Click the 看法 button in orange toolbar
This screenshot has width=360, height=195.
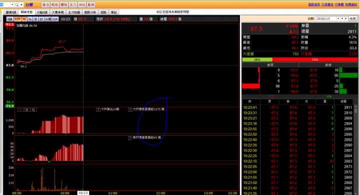click(45, 4)
